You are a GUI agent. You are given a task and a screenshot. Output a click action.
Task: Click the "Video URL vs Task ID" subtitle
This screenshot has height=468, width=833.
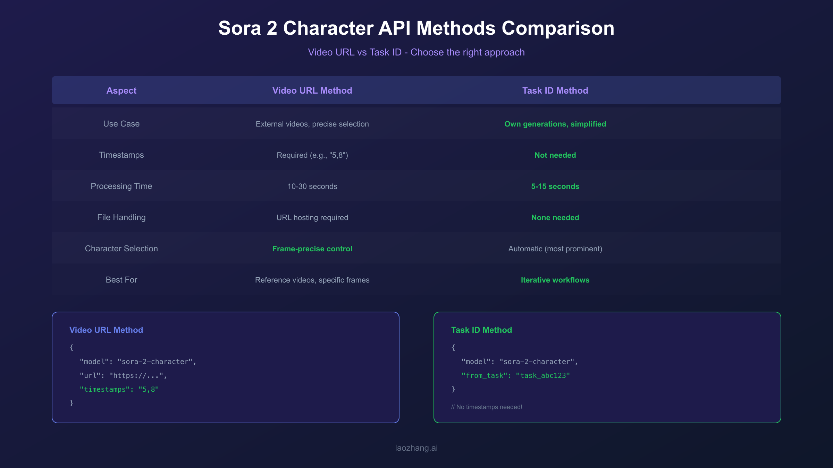416,52
